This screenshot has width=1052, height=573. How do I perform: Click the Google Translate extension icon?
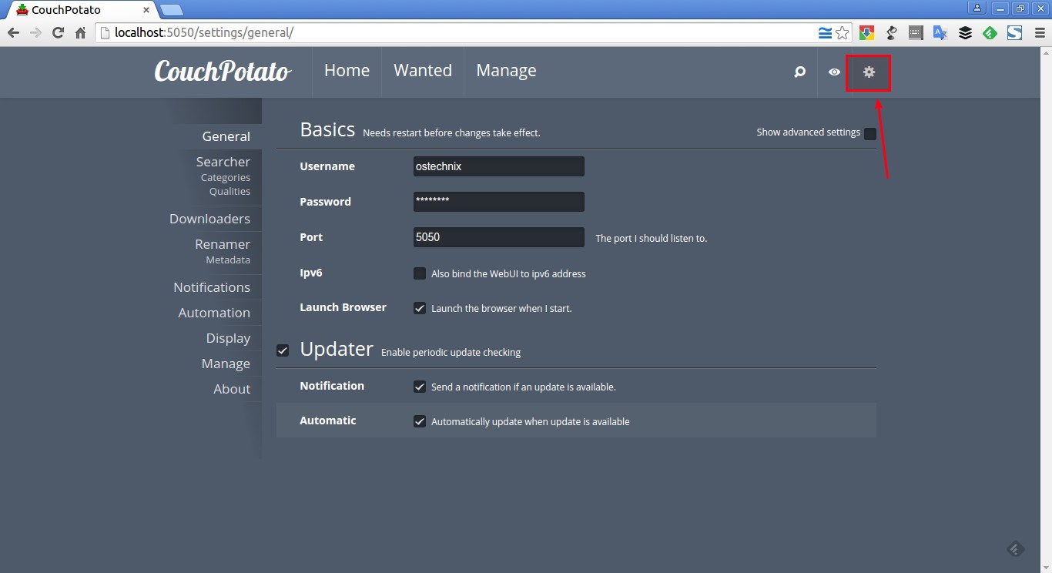pyautogui.click(x=940, y=33)
